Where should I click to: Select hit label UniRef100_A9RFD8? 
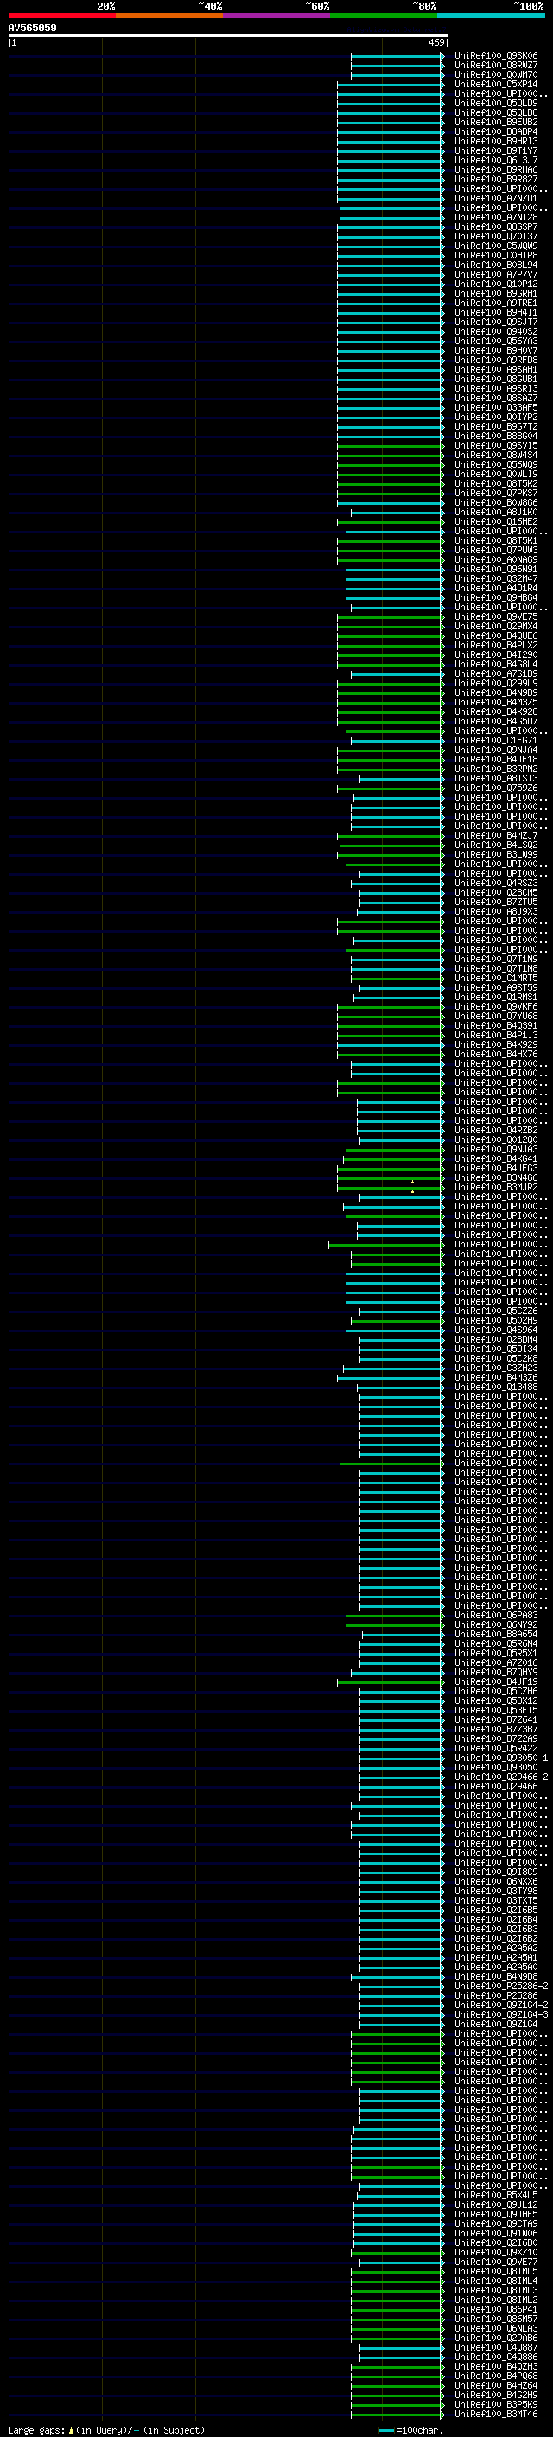tap(496, 360)
